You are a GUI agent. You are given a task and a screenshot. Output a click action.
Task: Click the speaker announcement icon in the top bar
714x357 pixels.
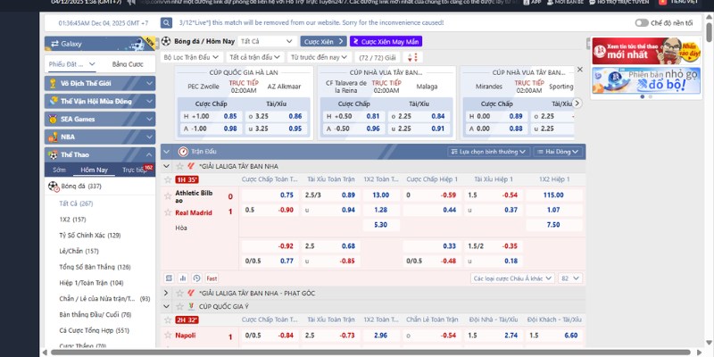point(131,2)
